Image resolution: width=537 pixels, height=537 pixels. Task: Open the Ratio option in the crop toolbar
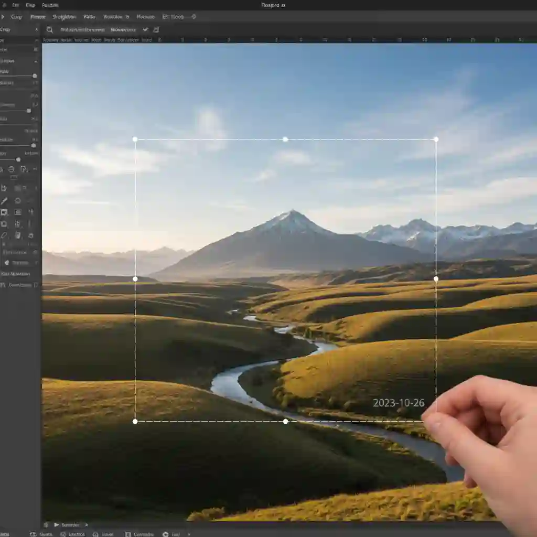click(89, 17)
